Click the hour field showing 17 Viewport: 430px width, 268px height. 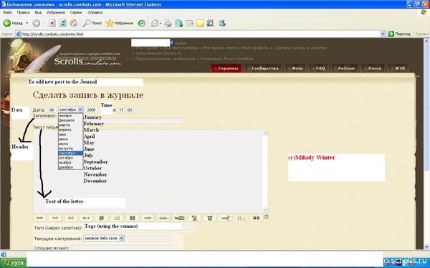coord(121,110)
